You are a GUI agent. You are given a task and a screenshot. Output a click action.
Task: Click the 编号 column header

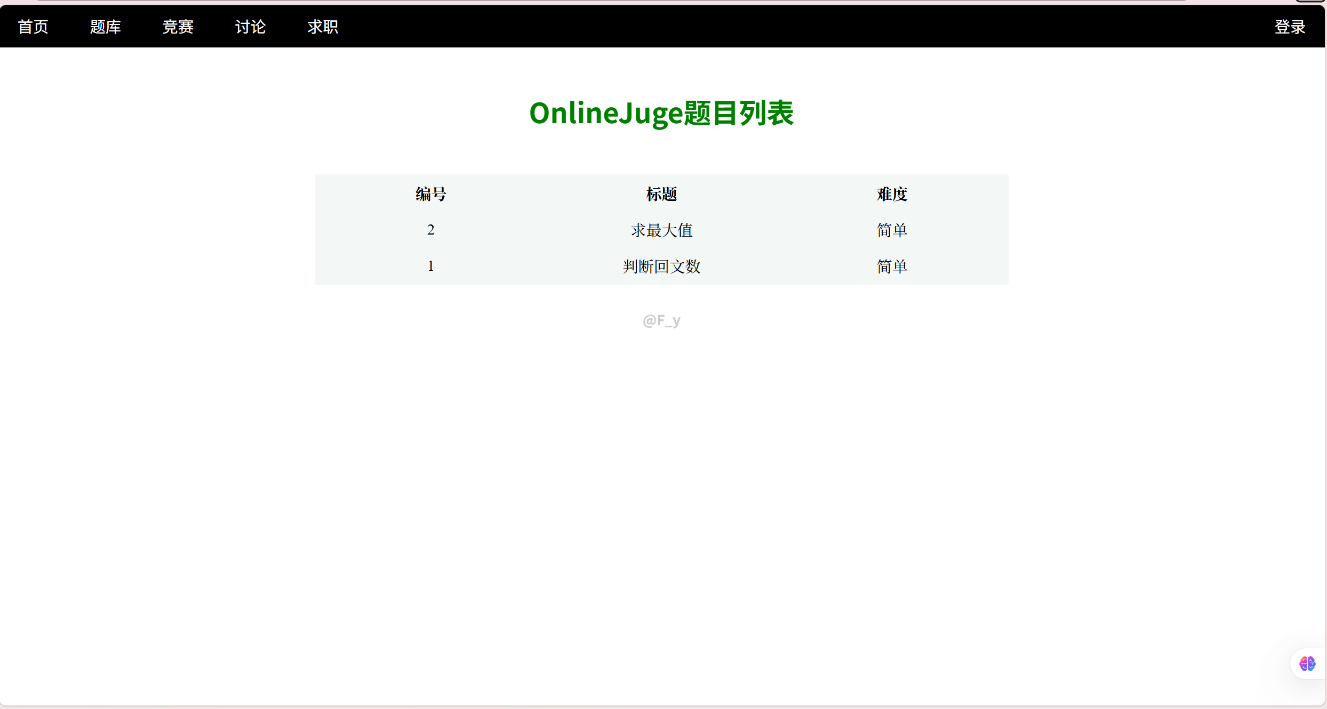430,194
